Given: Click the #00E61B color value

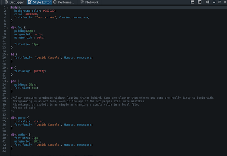Looking at the screenshot, I should 31,14.
